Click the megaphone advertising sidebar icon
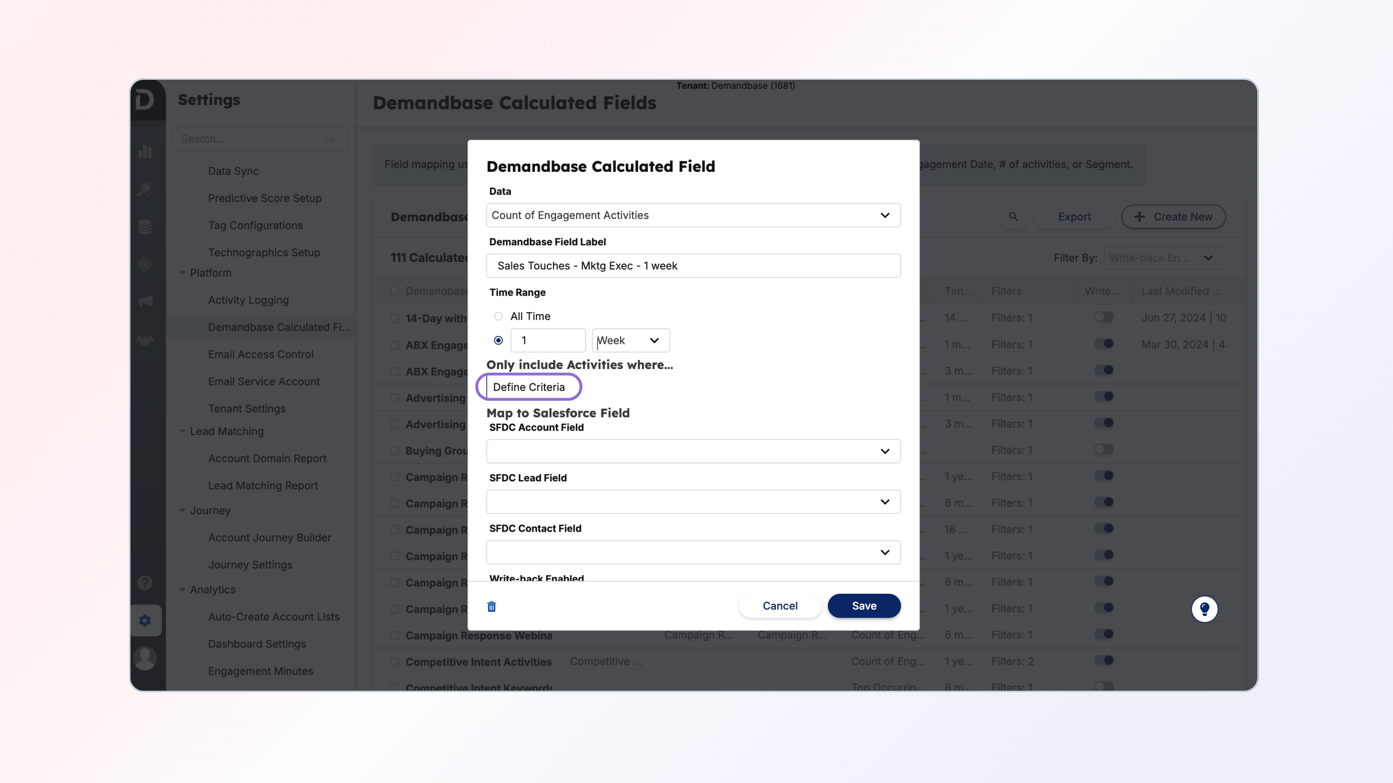1393x783 pixels. (x=145, y=301)
